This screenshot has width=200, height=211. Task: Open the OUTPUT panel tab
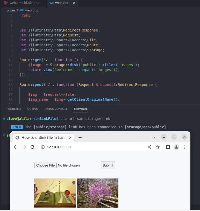tap(33, 109)
